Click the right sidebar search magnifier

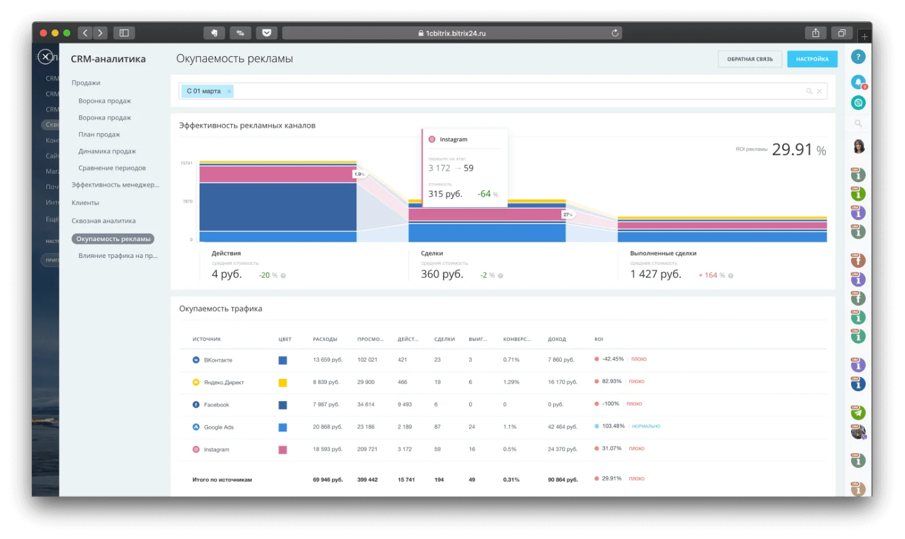(858, 124)
